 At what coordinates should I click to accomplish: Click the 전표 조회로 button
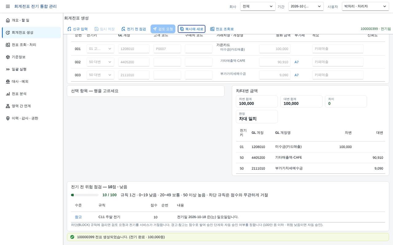[222, 29]
